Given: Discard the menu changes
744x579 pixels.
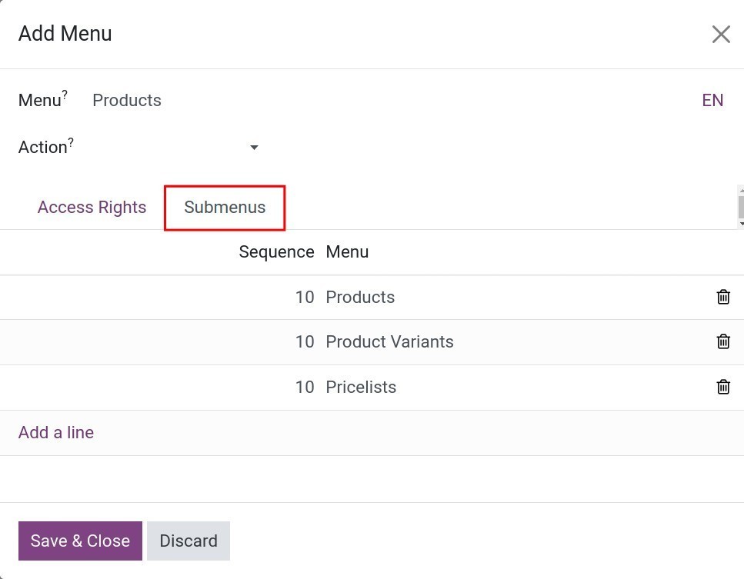Looking at the screenshot, I should tap(189, 541).
